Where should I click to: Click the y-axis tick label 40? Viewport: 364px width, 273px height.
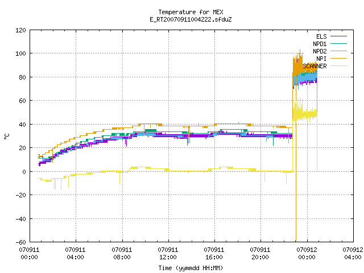pos(22,125)
